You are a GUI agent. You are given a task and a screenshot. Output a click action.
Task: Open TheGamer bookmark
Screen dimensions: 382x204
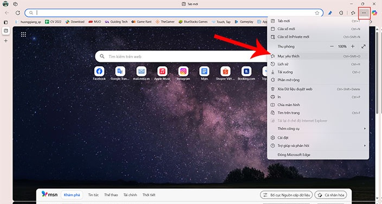(165, 22)
